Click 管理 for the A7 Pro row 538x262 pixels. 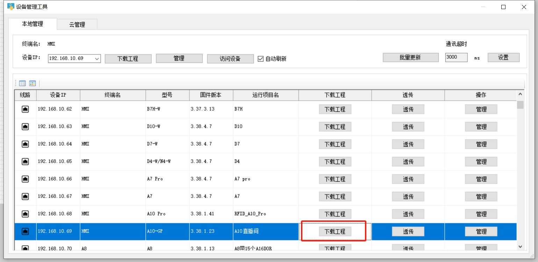tap(481, 179)
